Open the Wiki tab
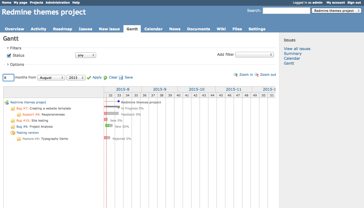The width and height of the screenshot is (364, 208). click(221, 29)
